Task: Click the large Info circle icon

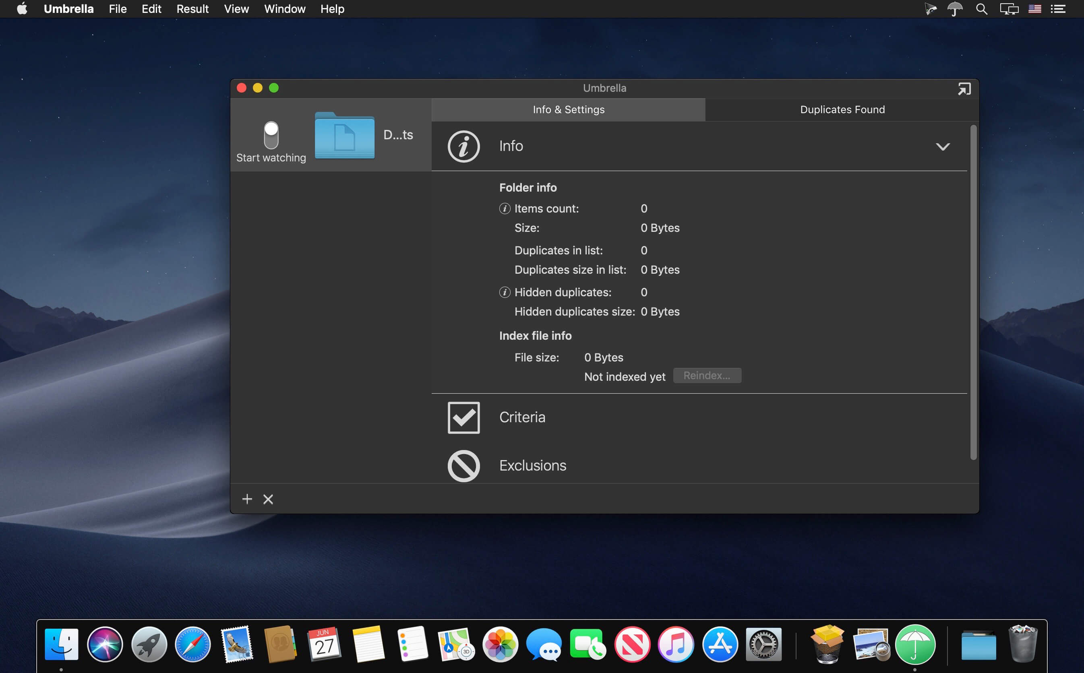Action: (463, 146)
